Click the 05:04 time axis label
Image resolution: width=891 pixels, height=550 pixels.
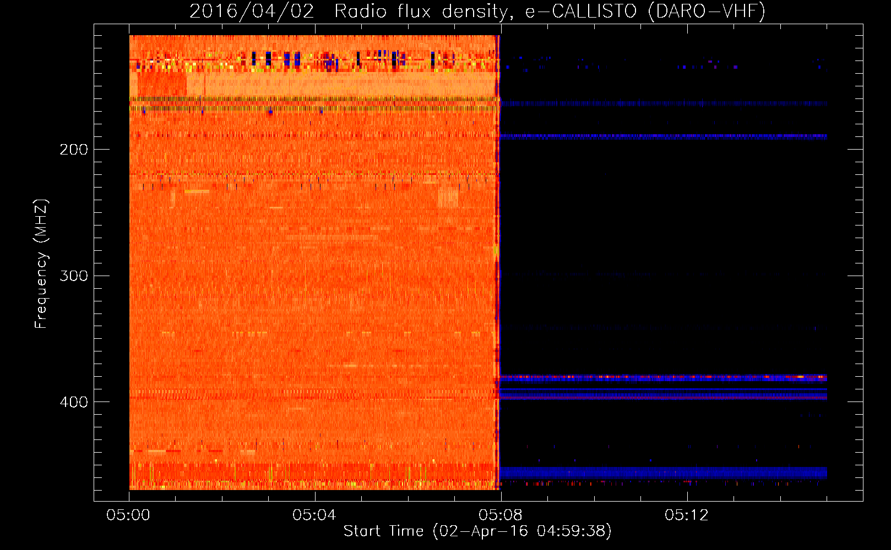314,515
